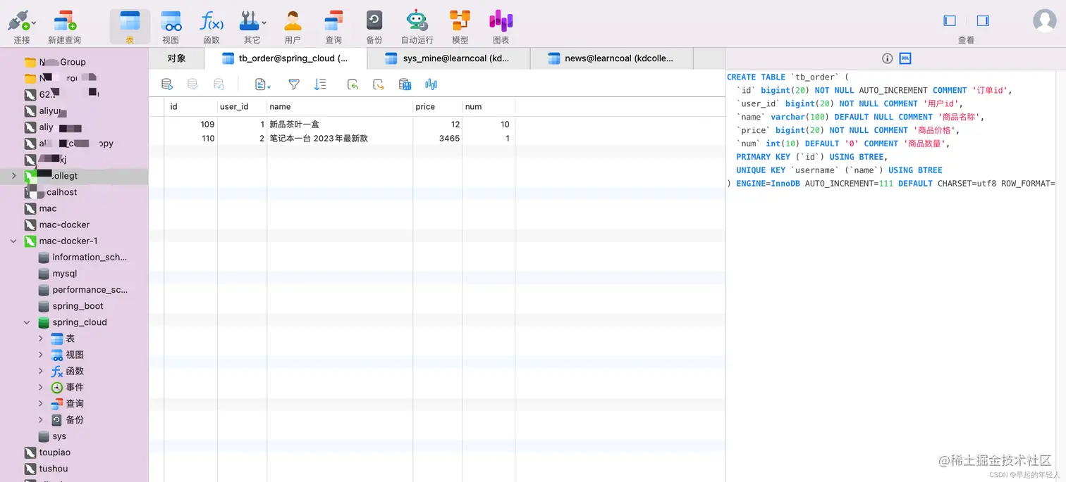Viewport: 1066px width, 482px height.
Task: Click the information (i) icon in right panel
Action: point(888,58)
